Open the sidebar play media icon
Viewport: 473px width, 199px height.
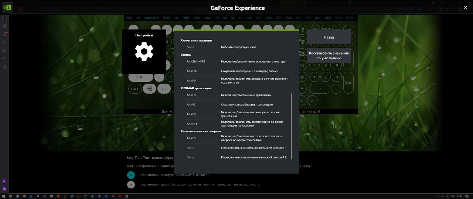(4, 66)
